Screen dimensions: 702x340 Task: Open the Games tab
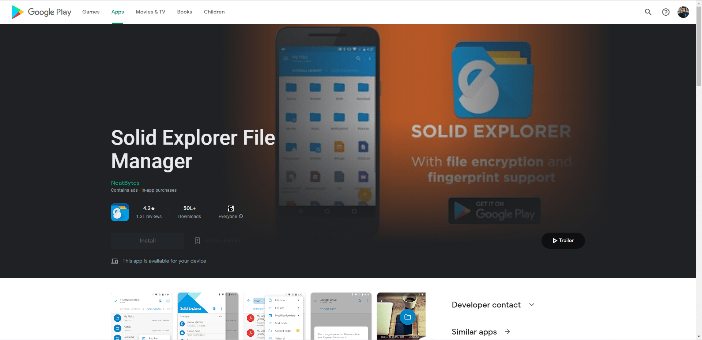pos(91,12)
